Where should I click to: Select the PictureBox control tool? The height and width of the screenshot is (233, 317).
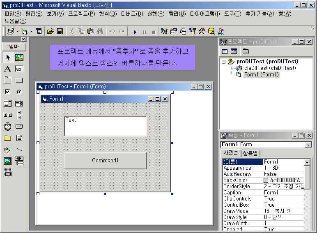pos(19,58)
